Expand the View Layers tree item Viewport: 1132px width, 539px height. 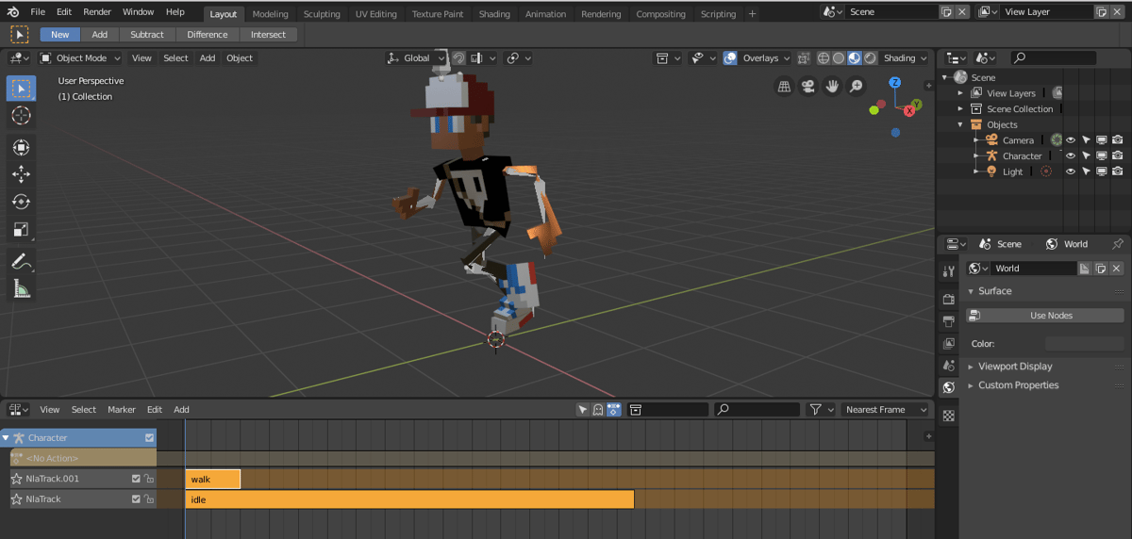[x=961, y=93]
